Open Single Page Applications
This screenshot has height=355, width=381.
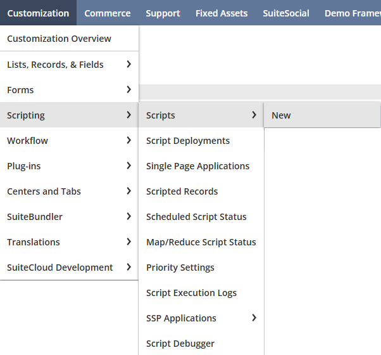coord(201,166)
